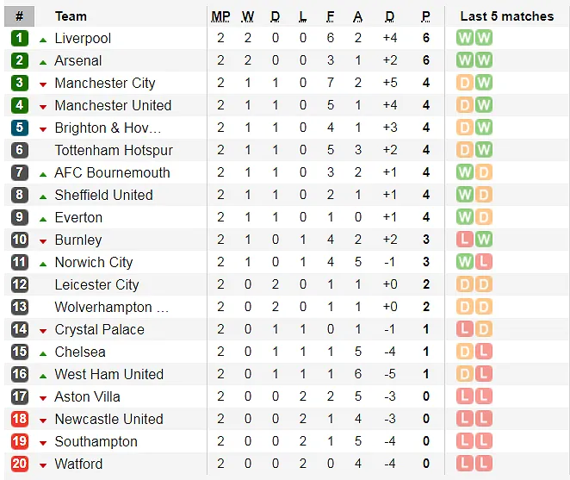Click Chelsea's orange D result badge
Viewport: 570px width, 480px height.
point(465,352)
